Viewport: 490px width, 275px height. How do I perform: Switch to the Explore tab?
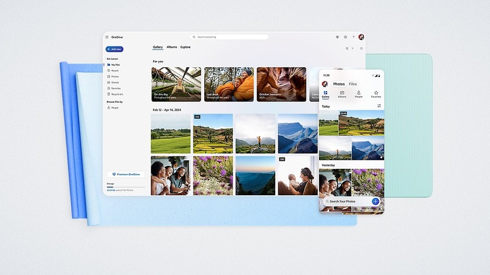185,47
